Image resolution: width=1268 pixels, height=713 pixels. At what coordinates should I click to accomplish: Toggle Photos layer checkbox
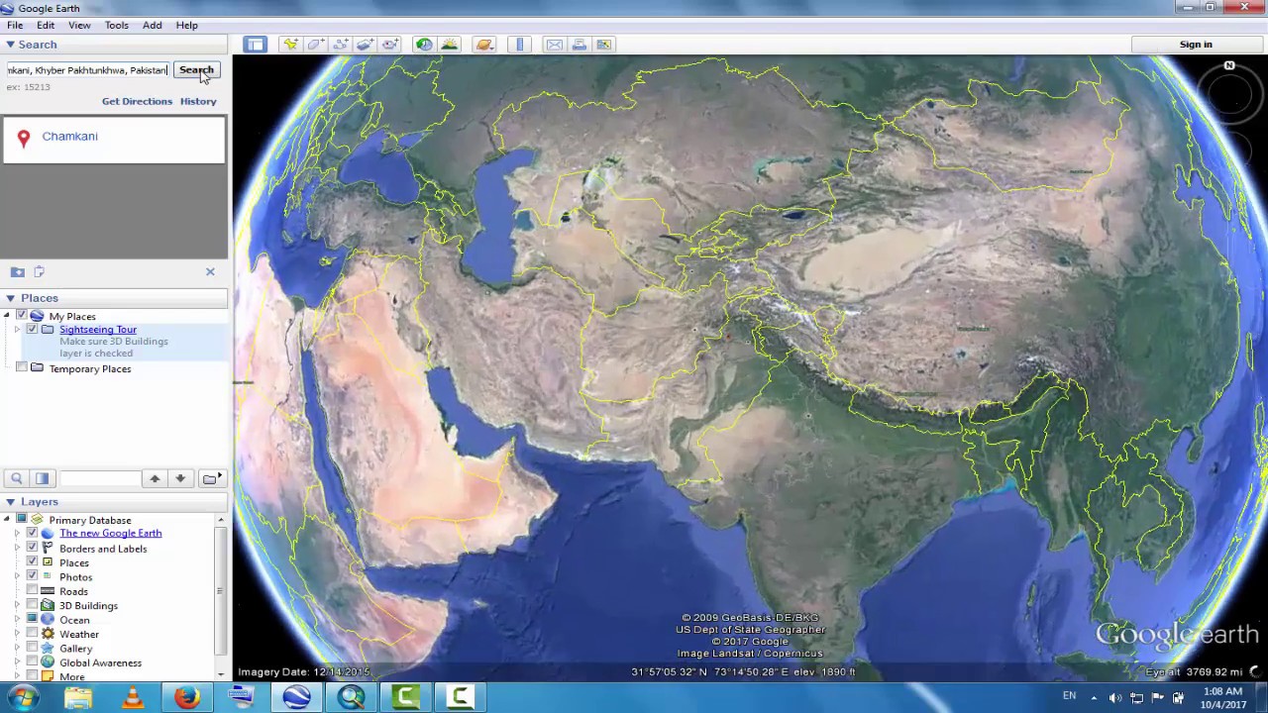pos(32,576)
